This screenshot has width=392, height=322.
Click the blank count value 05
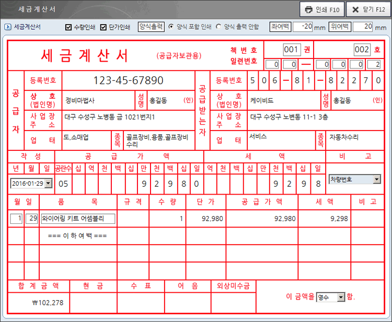point(63,184)
